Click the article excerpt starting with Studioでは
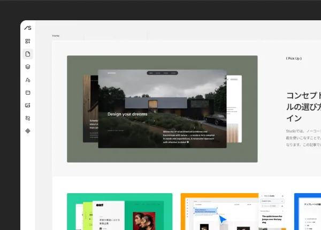Viewport: 321px width, 230px height. click(x=303, y=138)
